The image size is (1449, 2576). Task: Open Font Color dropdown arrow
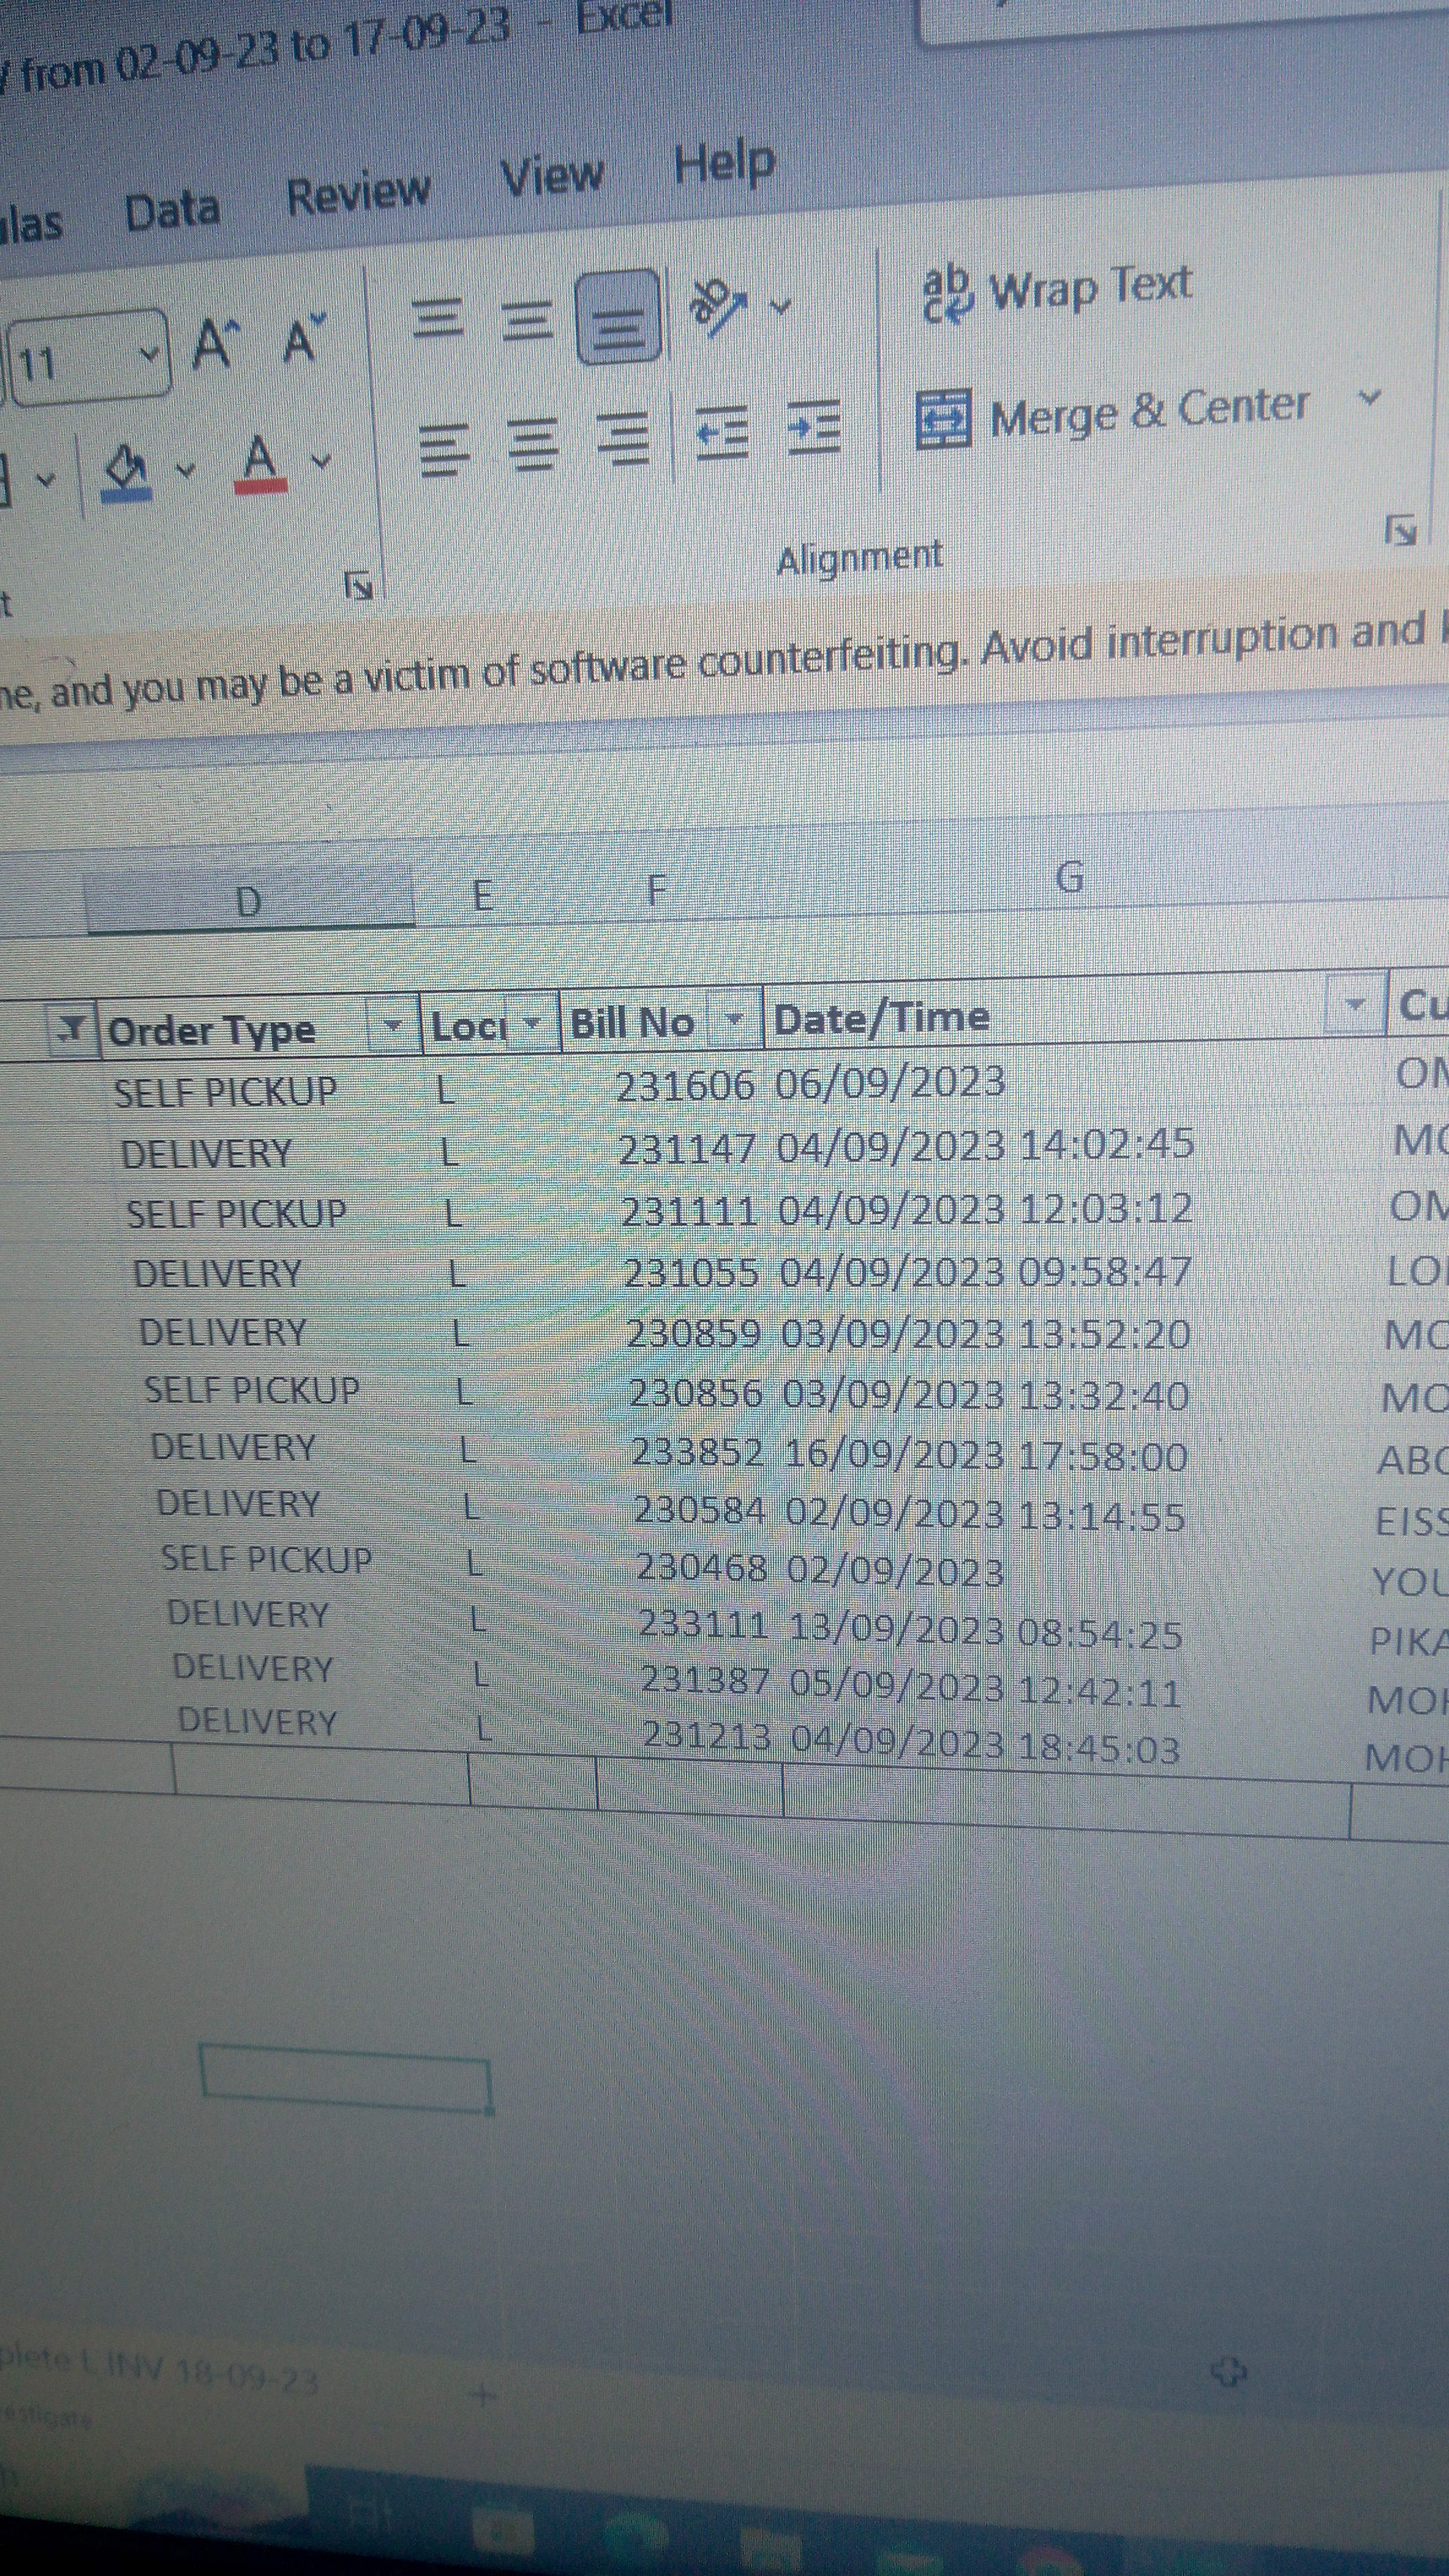point(320,461)
